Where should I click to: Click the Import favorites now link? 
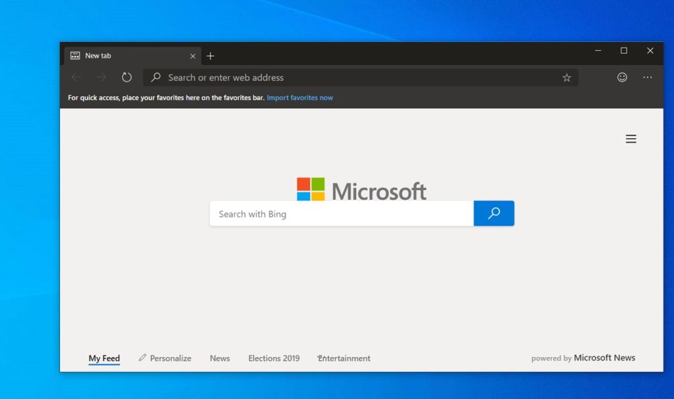(299, 97)
